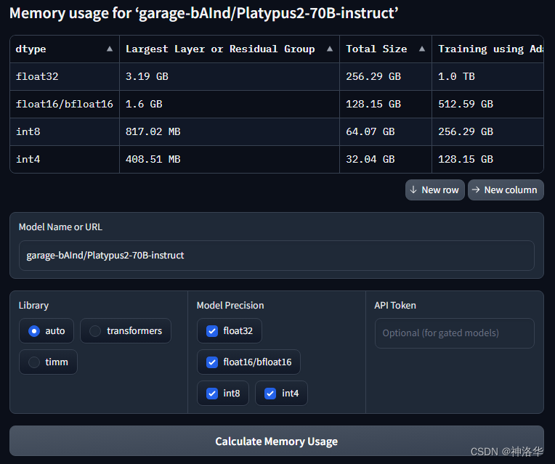Image resolution: width=555 pixels, height=464 pixels.
Task: Click the Training using Adam column header
Action: [x=490, y=49]
